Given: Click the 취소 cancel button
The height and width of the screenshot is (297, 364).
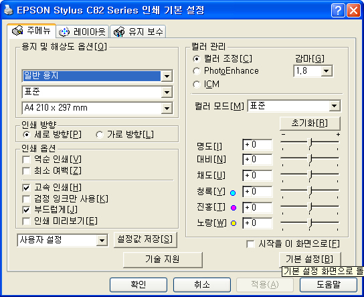Looking at the screenshot, I should pyautogui.click(x=202, y=285).
